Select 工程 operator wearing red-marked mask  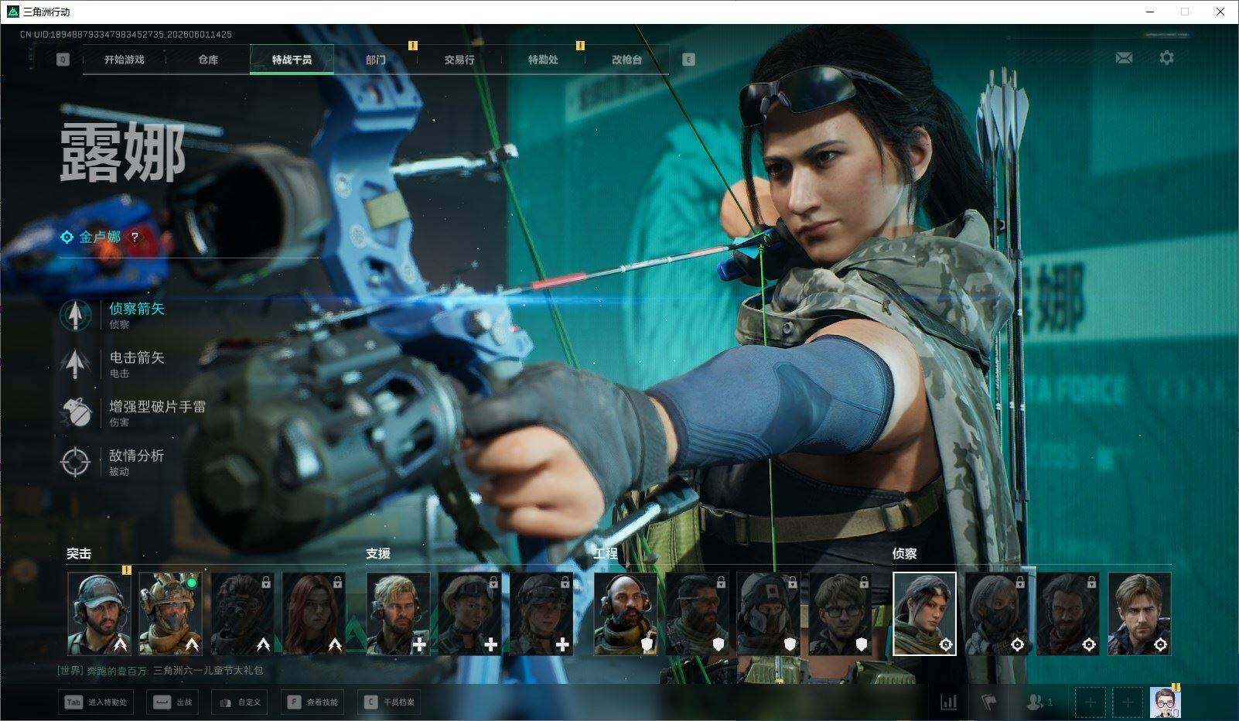[769, 613]
